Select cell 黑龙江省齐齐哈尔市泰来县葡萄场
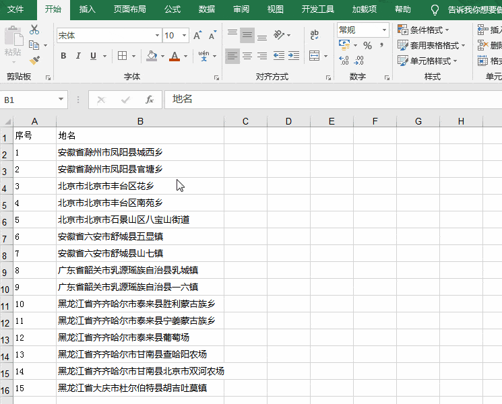The width and height of the screenshot is (502, 404). [140, 337]
